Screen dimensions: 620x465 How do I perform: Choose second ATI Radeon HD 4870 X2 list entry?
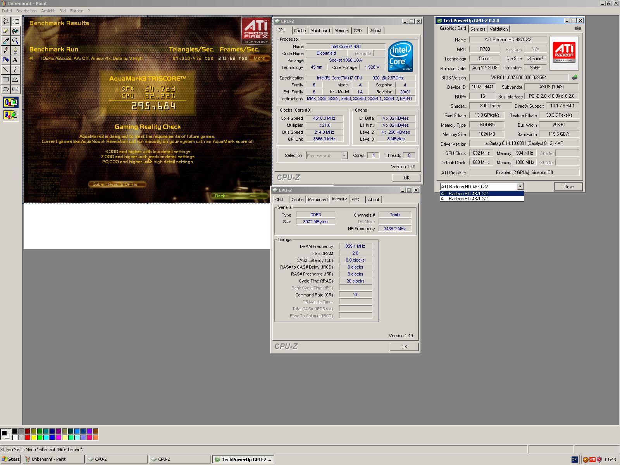[482, 199]
